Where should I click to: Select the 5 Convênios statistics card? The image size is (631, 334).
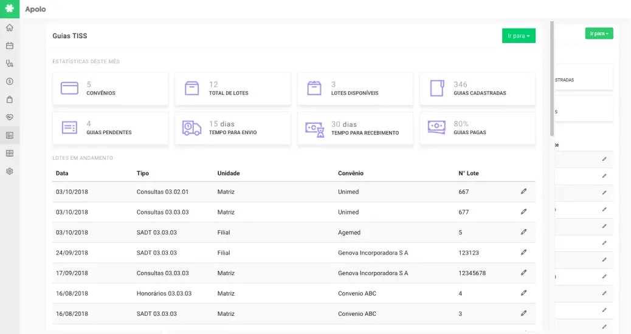[x=110, y=89]
